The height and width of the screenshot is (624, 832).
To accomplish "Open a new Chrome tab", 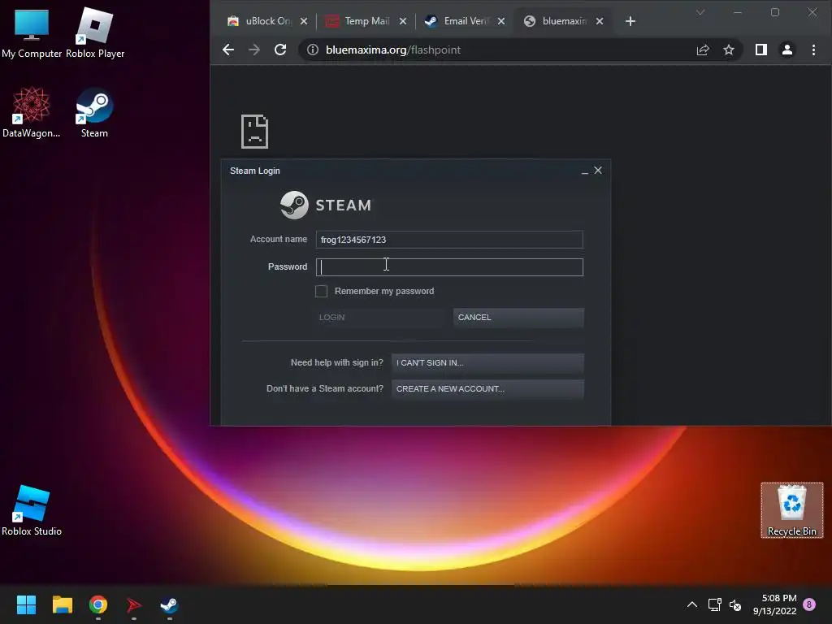I will point(630,21).
